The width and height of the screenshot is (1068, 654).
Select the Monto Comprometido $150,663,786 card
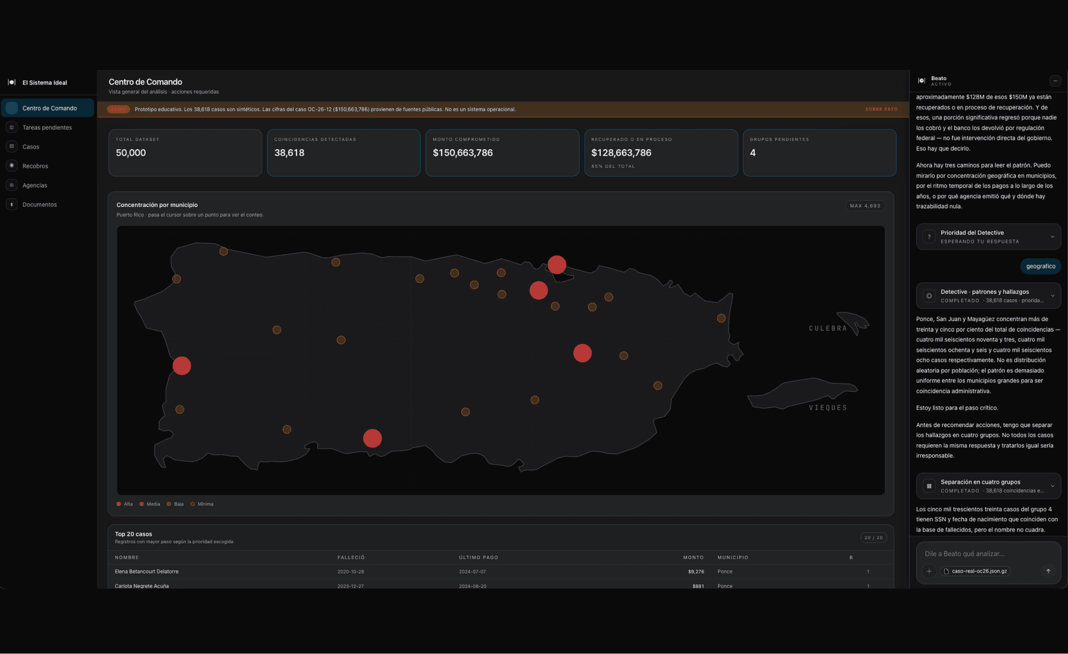pos(502,153)
